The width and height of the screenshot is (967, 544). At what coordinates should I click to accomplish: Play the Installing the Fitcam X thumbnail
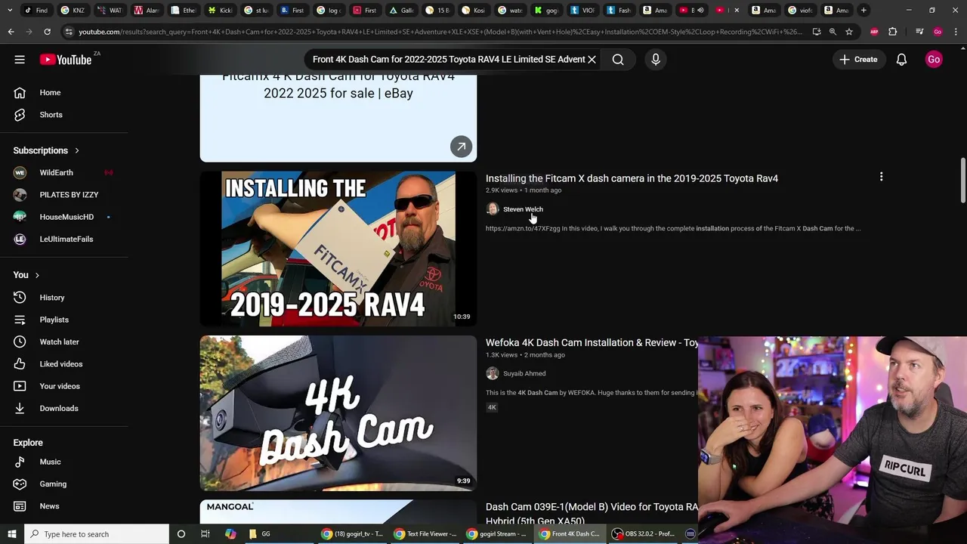click(x=338, y=249)
